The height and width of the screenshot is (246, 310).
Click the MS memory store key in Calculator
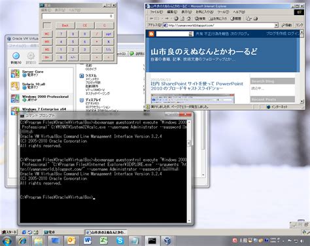(x=47, y=50)
